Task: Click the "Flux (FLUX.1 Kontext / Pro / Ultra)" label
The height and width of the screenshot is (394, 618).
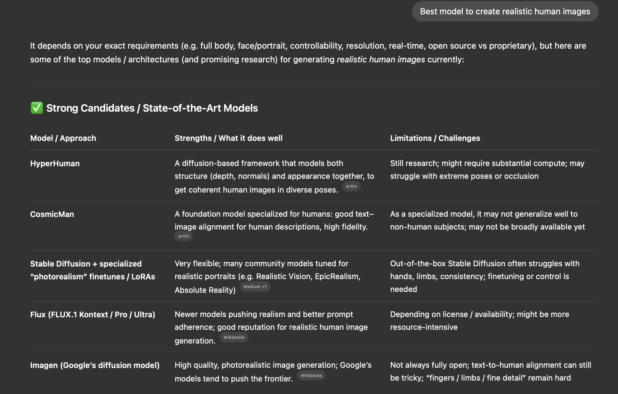Action: (93, 315)
